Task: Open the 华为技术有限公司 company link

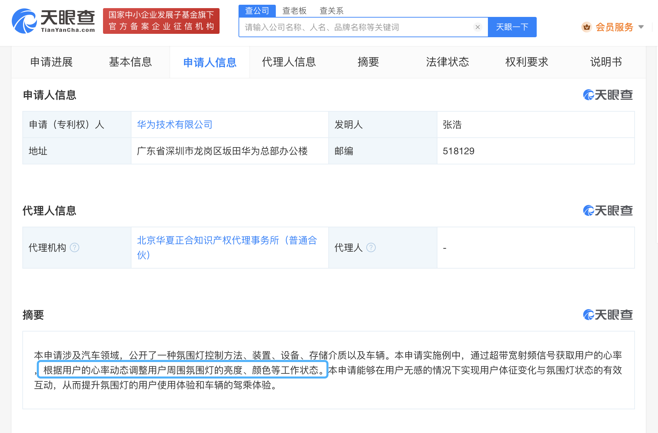Action: (x=175, y=124)
